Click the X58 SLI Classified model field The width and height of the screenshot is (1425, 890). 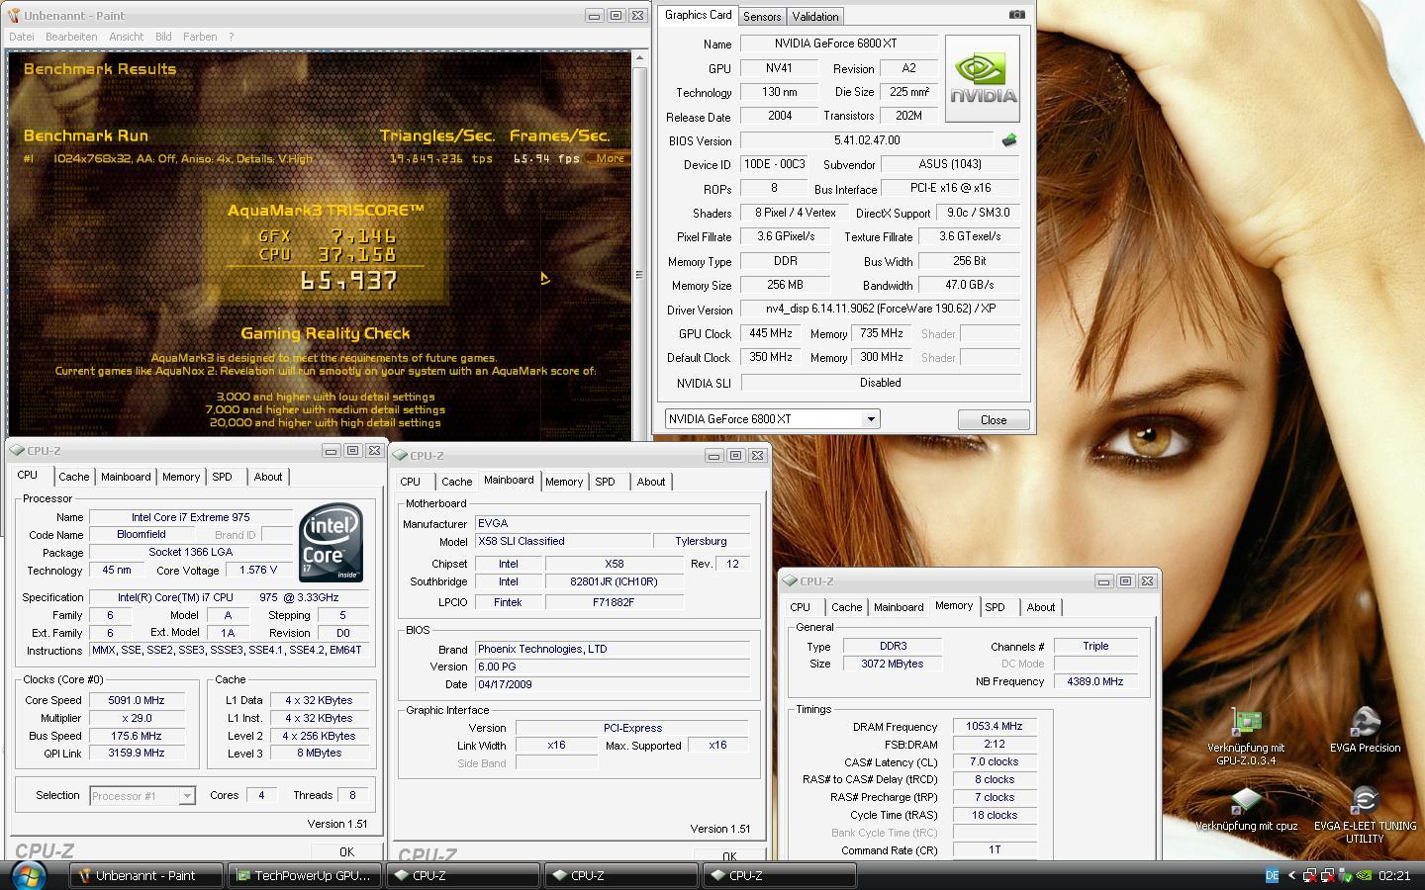(562, 541)
